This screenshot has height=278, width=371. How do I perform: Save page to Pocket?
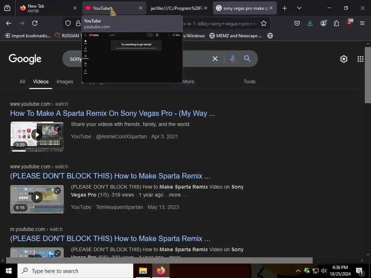[x=297, y=23]
